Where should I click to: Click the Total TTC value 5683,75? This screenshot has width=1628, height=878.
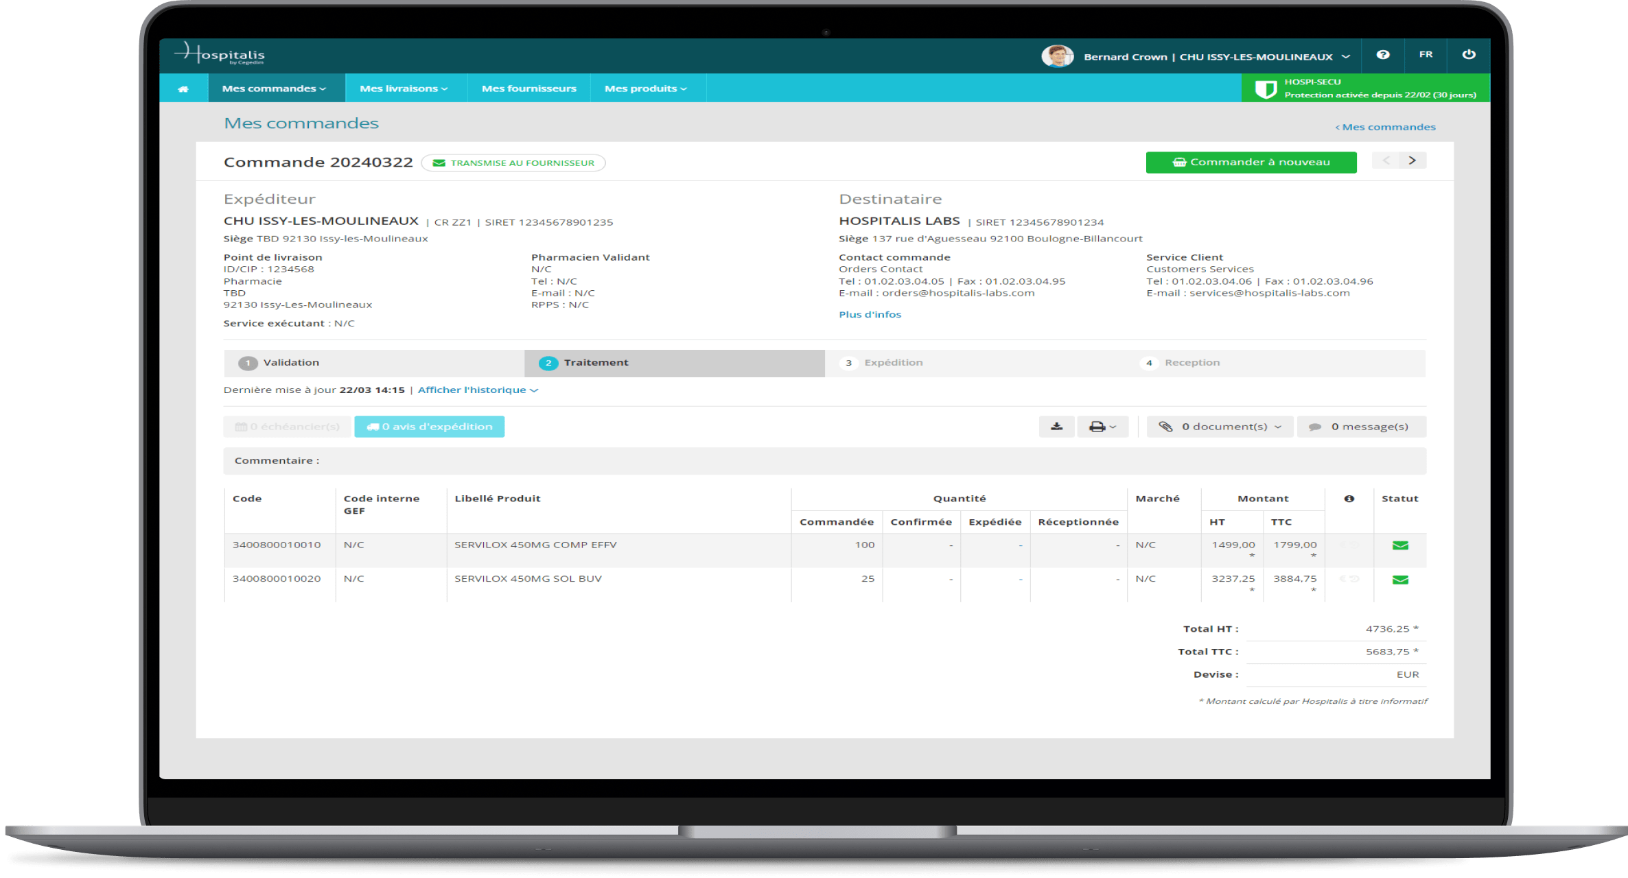tap(1387, 652)
